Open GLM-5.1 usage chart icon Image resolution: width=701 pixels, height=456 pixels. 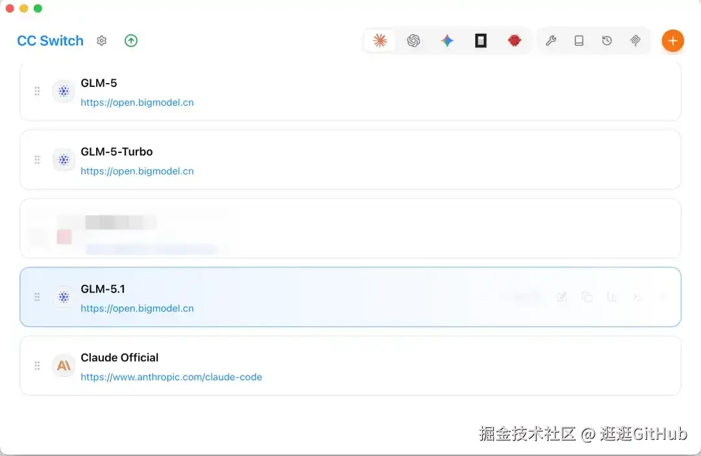[x=611, y=297]
